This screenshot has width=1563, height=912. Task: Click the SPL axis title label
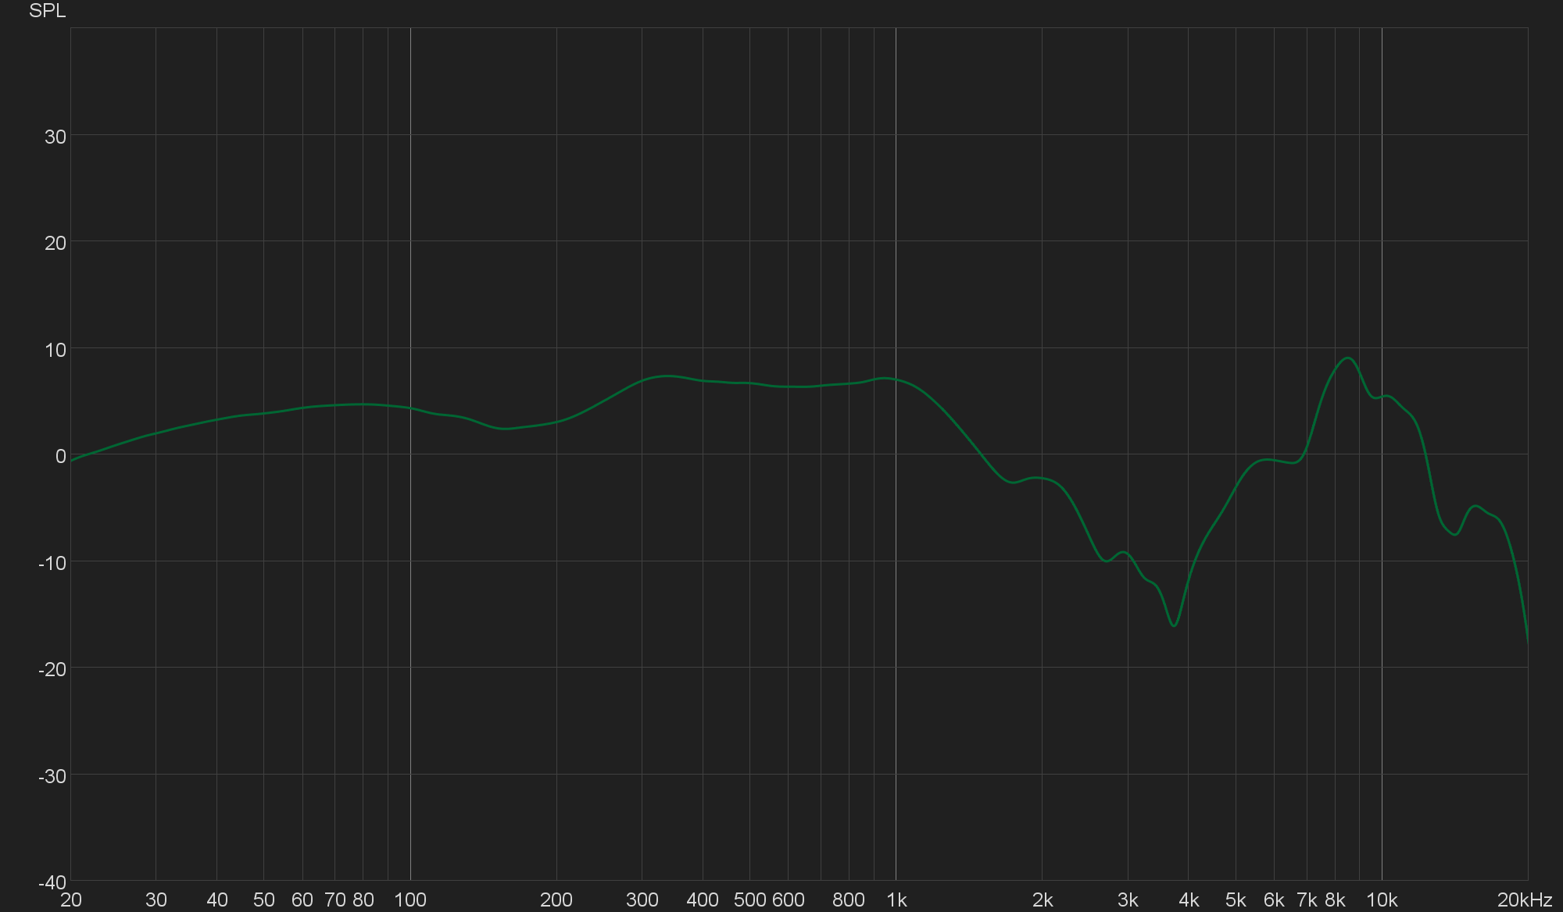(47, 11)
